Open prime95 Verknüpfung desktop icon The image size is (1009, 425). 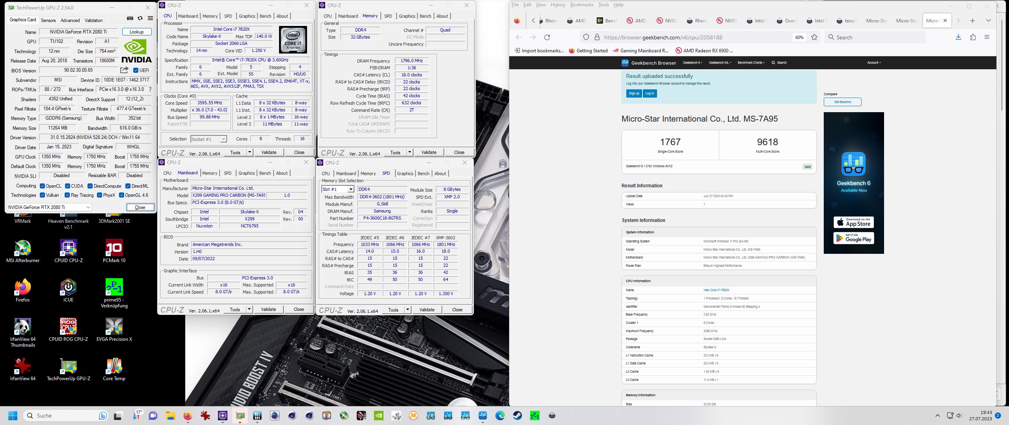pyautogui.click(x=114, y=293)
